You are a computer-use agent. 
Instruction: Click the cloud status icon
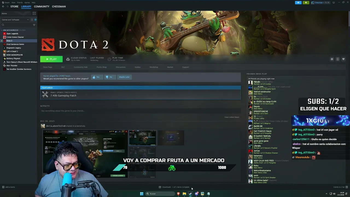(x=68, y=59)
